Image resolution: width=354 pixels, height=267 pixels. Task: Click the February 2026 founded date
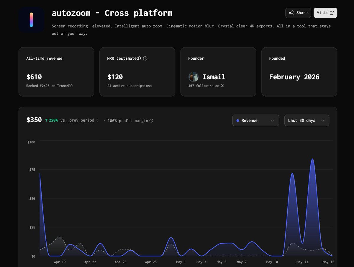[294, 77]
